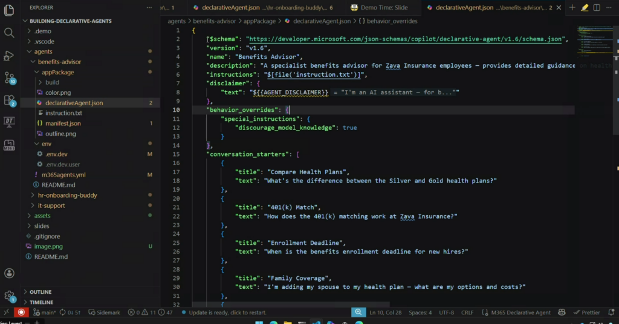
Task: Click M365 Declarative Agent language mode
Action: [520, 313]
